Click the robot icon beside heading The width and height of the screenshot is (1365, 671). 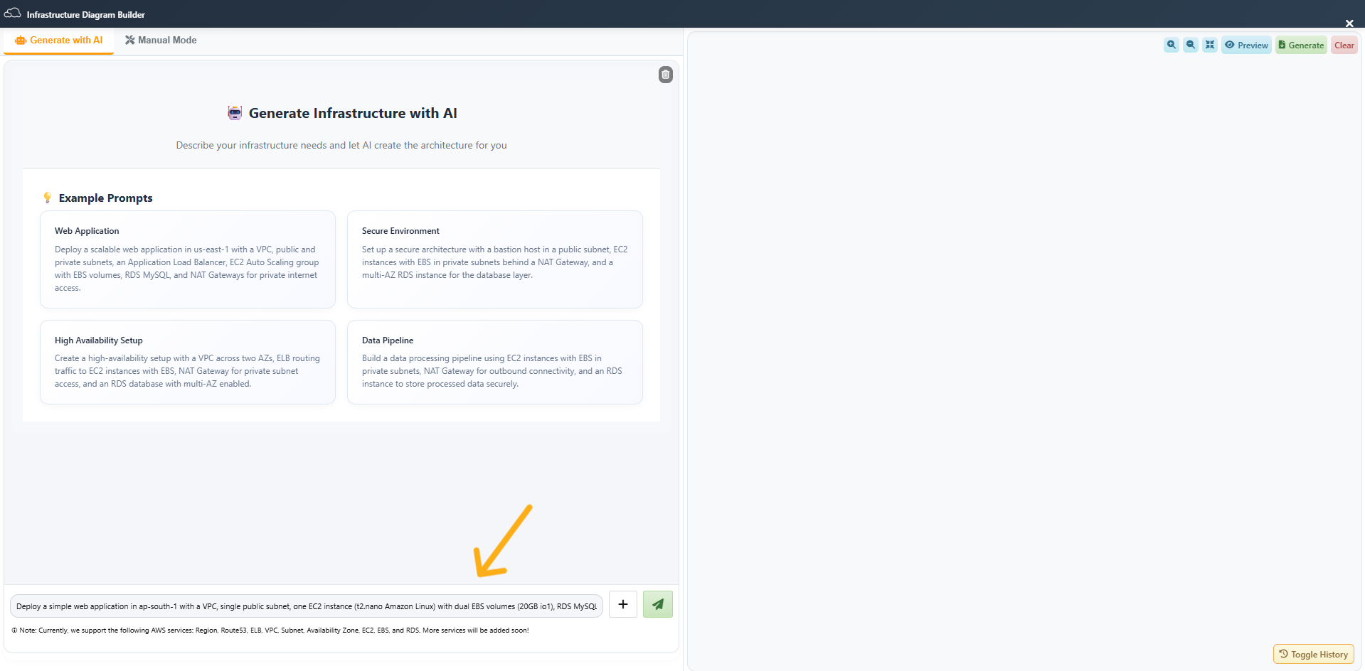[x=235, y=113]
